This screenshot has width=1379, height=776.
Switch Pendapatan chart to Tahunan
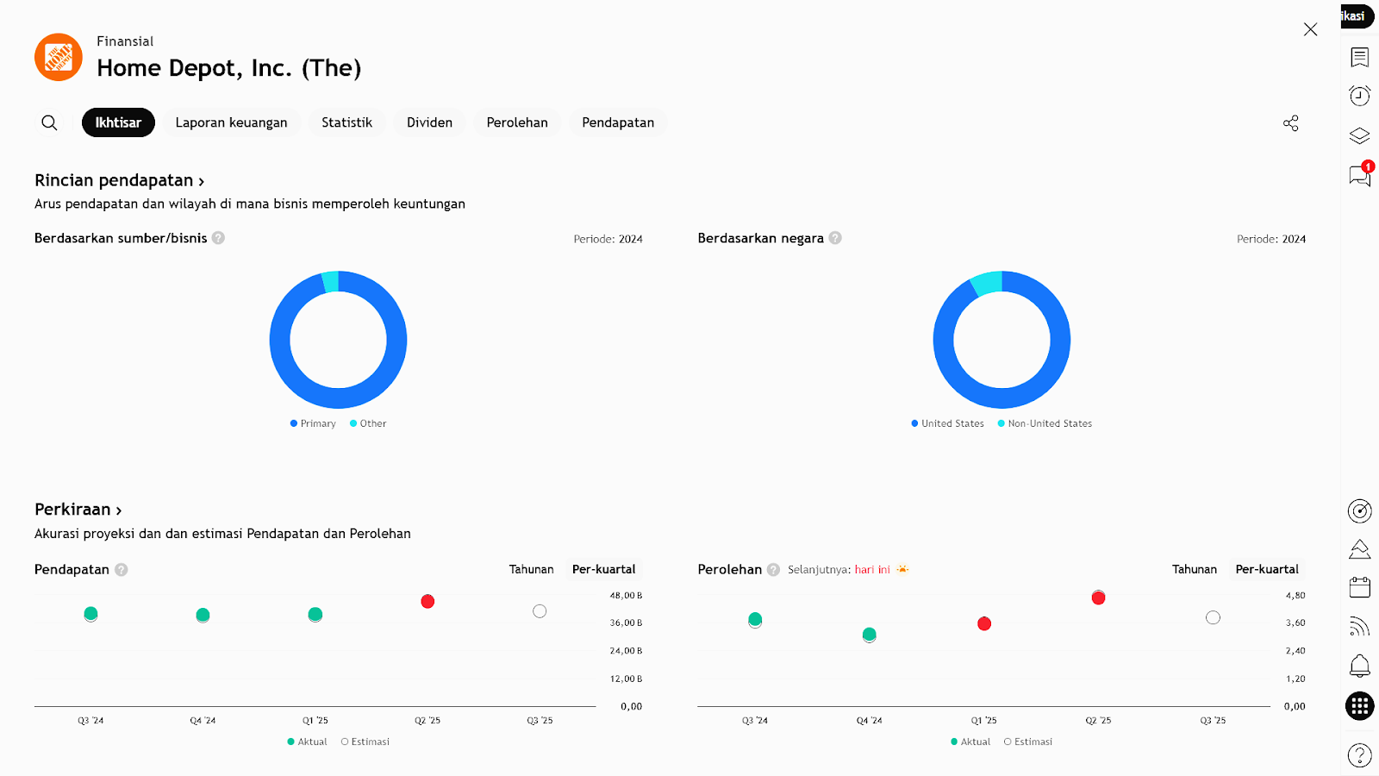pos(531,569)
